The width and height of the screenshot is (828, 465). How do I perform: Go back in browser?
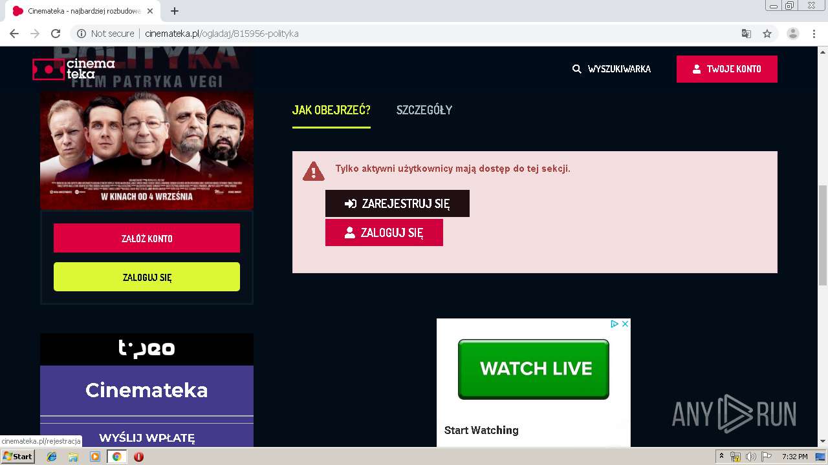click(x=14, y=34)
